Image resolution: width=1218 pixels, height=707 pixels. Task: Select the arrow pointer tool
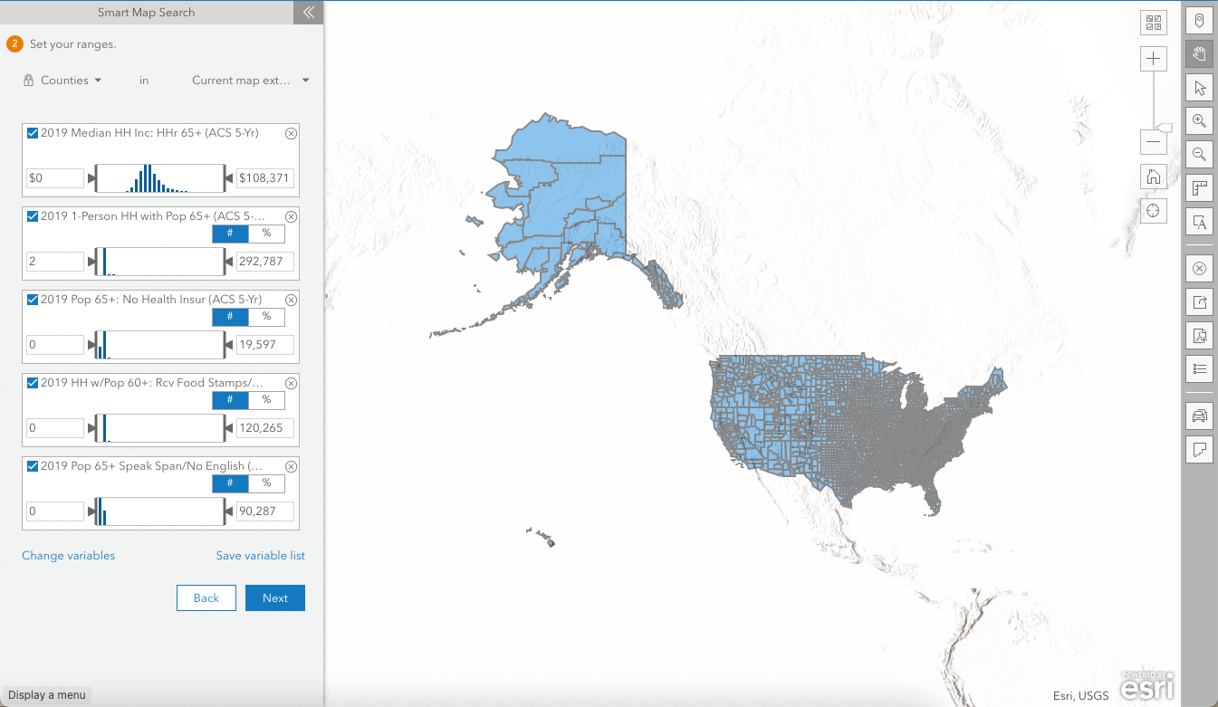click(x=1199, y=88)
